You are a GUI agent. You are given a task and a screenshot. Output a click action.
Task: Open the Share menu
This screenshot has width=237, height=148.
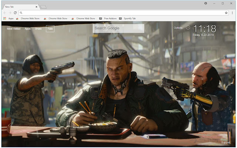[x=38, y=29]
